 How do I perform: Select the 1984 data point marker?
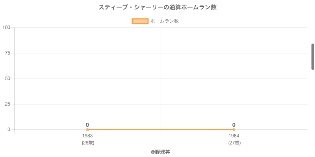[x=234, y=130]
